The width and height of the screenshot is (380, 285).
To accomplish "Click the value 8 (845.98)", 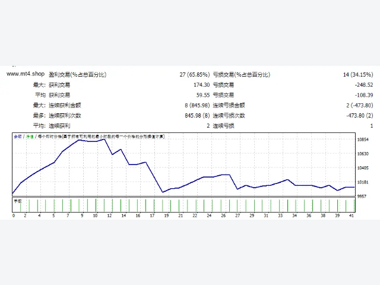I will (197, 105).
